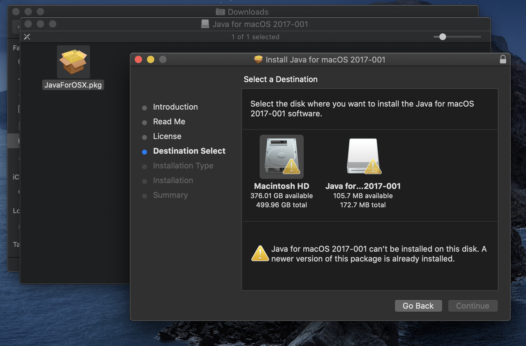
Task: Click the disk icon in Java for macOS title
Action: 205,24
